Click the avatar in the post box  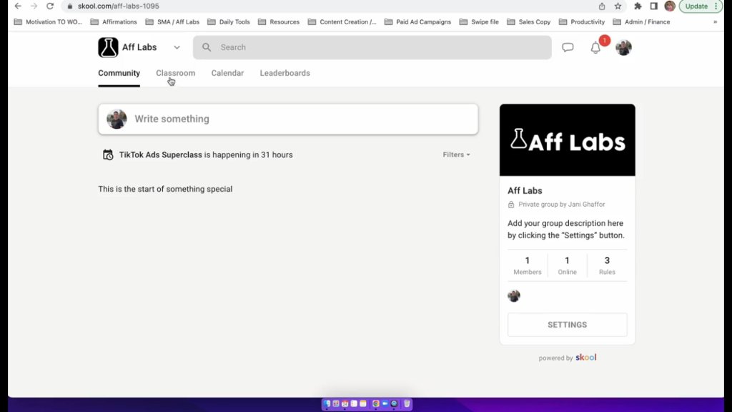[x=117, y=119]
